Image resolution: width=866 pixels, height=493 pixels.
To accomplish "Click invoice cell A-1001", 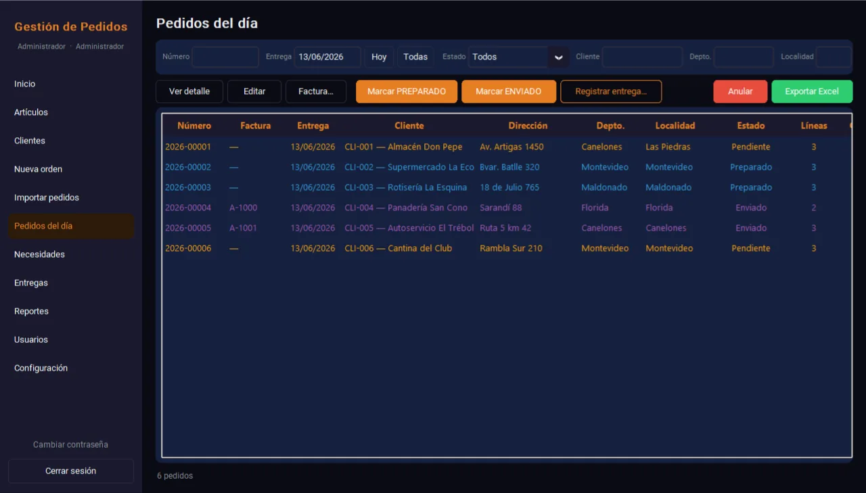I will point(244,228).
